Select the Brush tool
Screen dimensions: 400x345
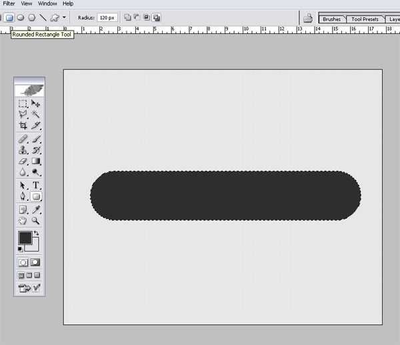point(36,139)
